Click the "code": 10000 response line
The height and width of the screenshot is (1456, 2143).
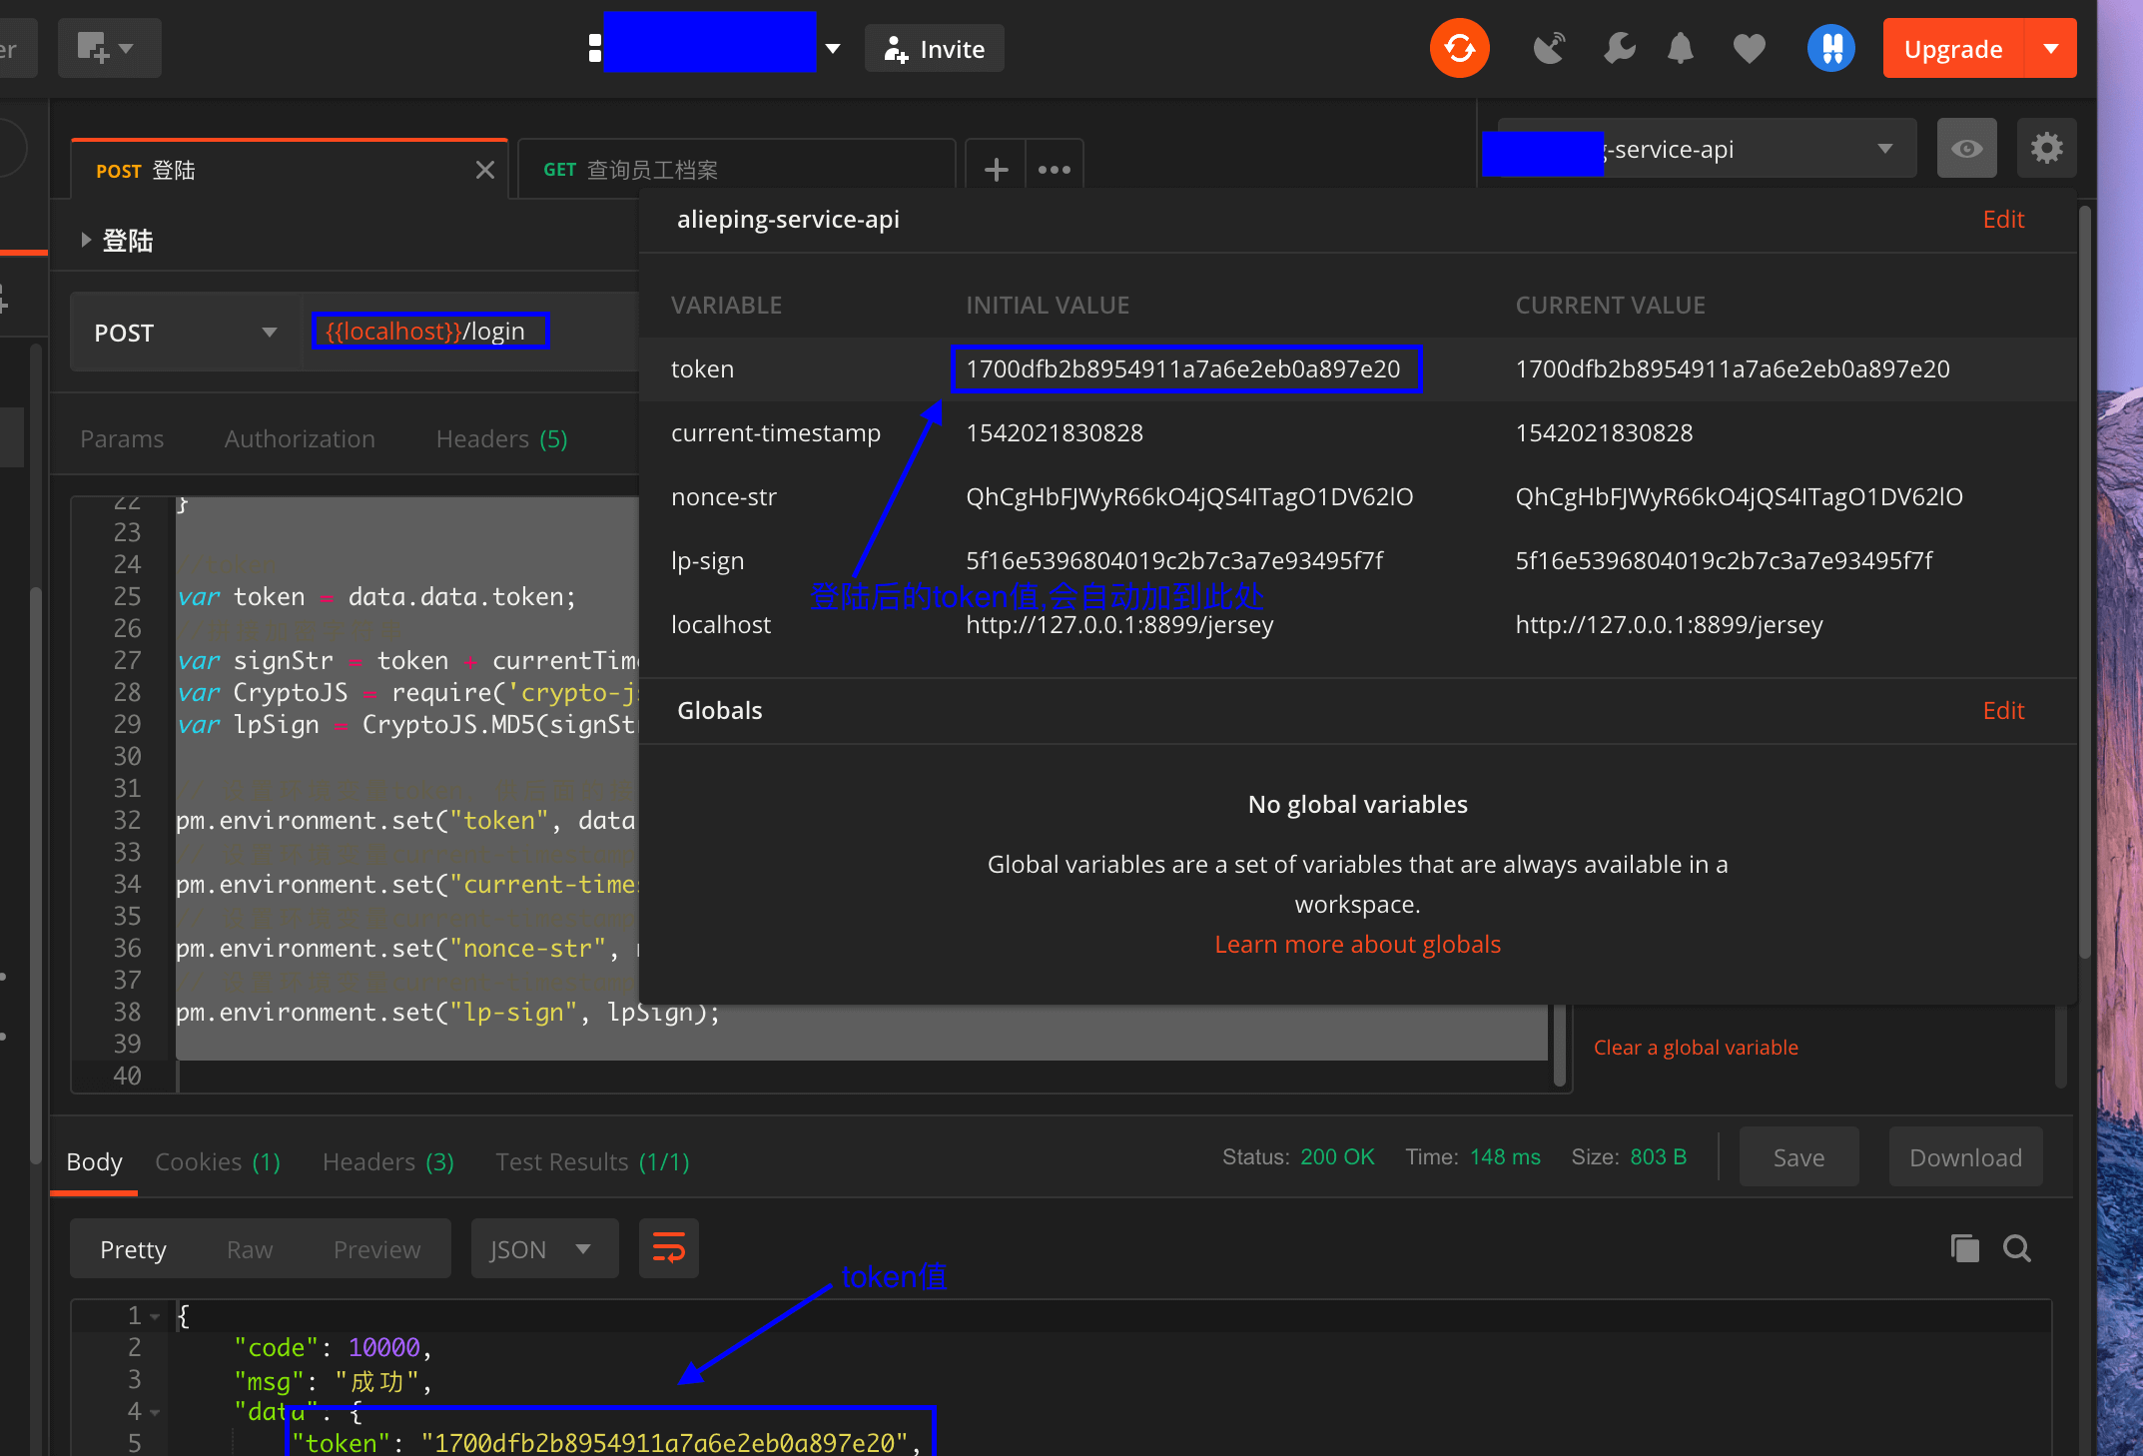332,1347
